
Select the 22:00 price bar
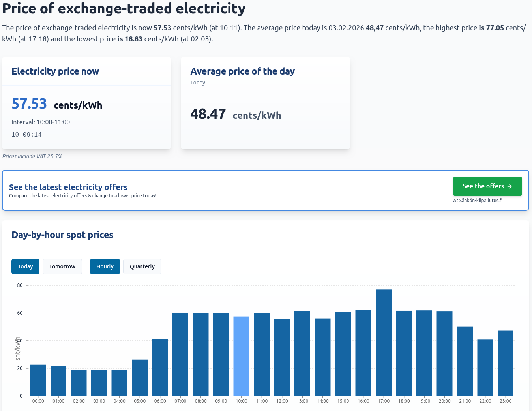[x=485, y=368]
